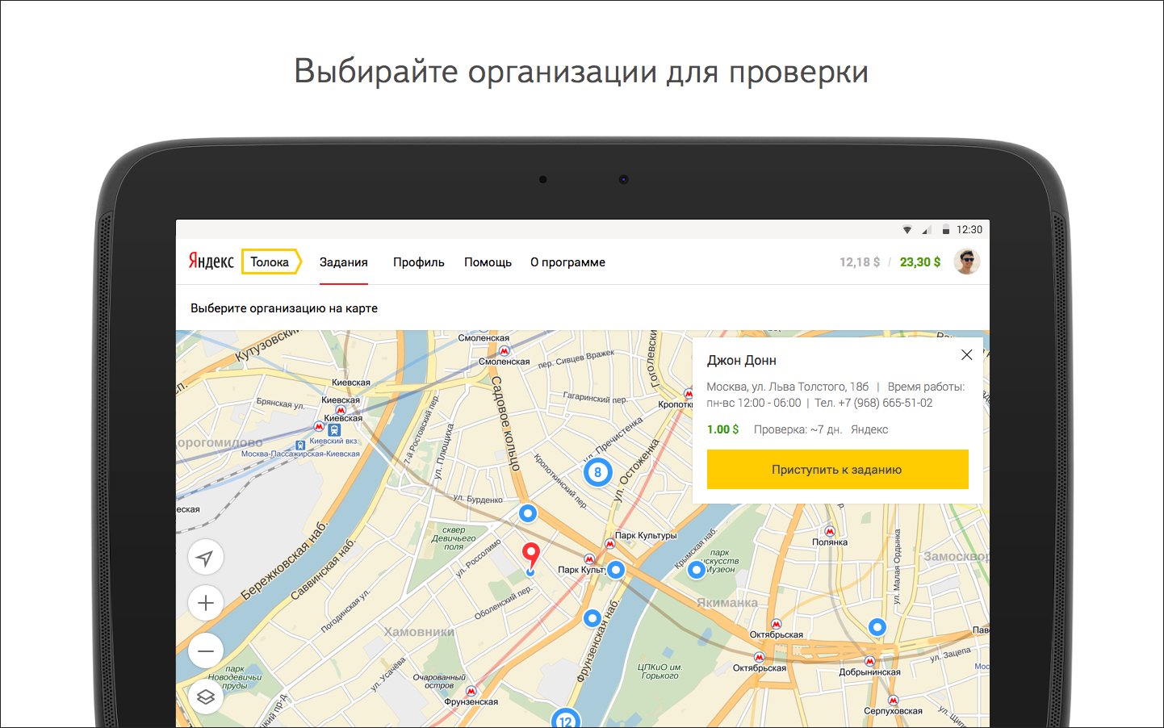Click the Яндекс Толока logo

coord(241,261)
